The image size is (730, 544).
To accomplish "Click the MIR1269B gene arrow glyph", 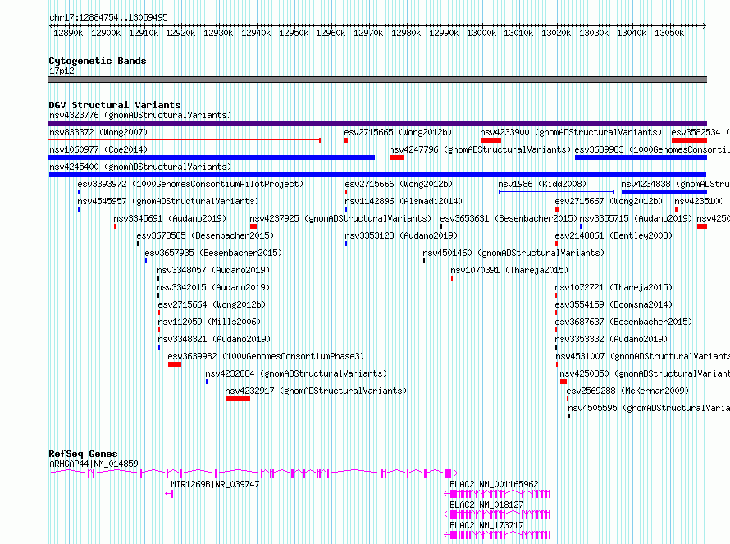I will click(169, 494).
